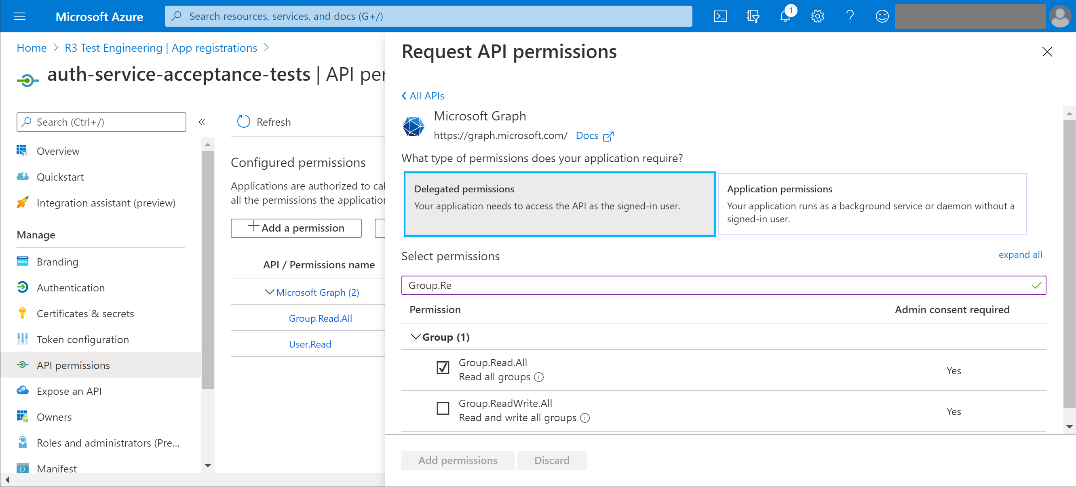Image resolution: width=1076 pixels, height=487 pixels.
Task: Open User.Read in configured permissions
Action: tap(310, 344)
